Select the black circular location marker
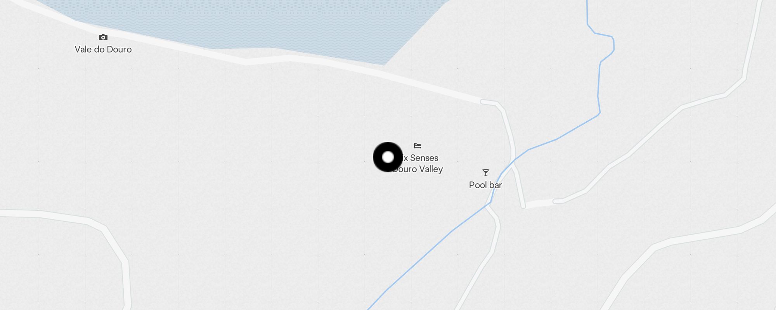 [388, 157]
